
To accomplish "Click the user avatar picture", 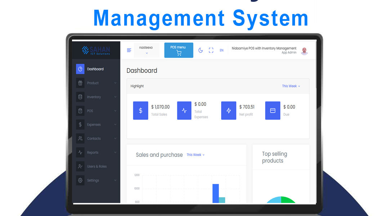I will tap(304, 51).
